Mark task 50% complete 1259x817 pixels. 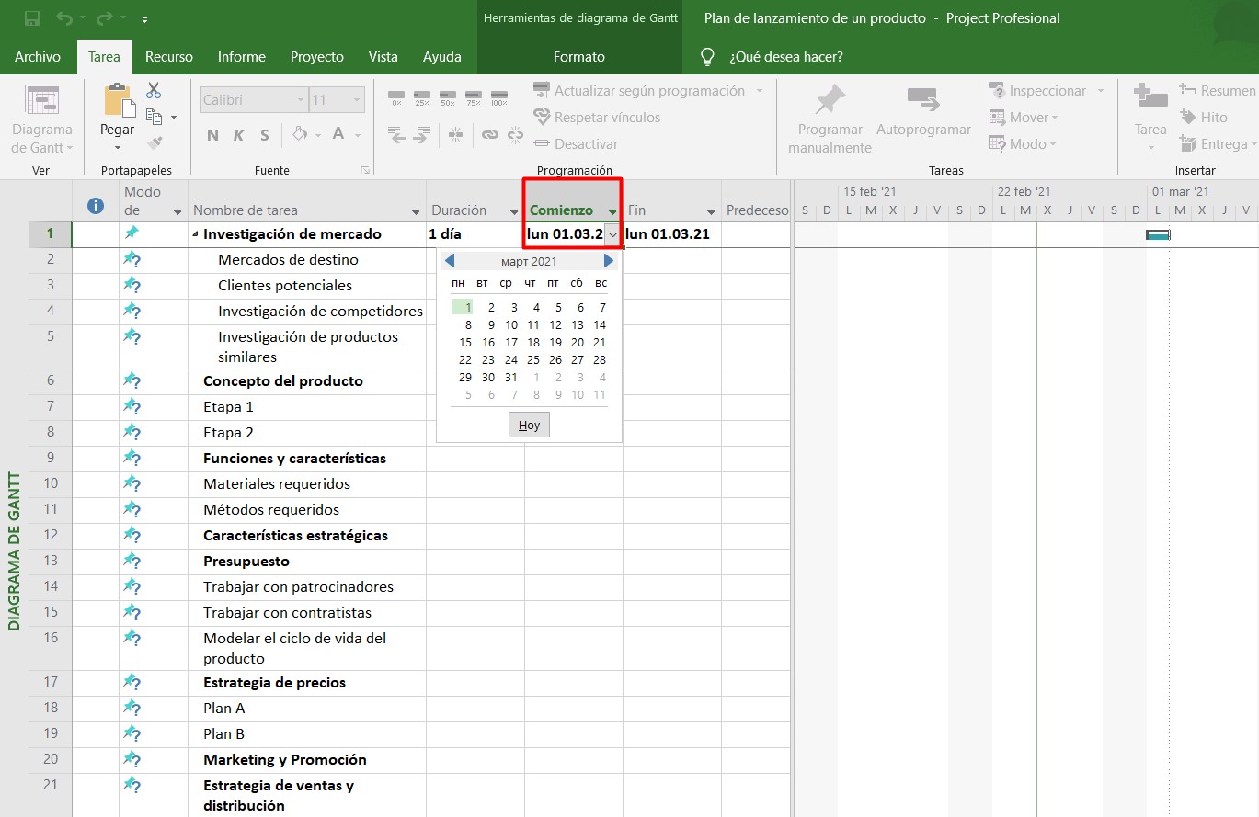[448, 97]
